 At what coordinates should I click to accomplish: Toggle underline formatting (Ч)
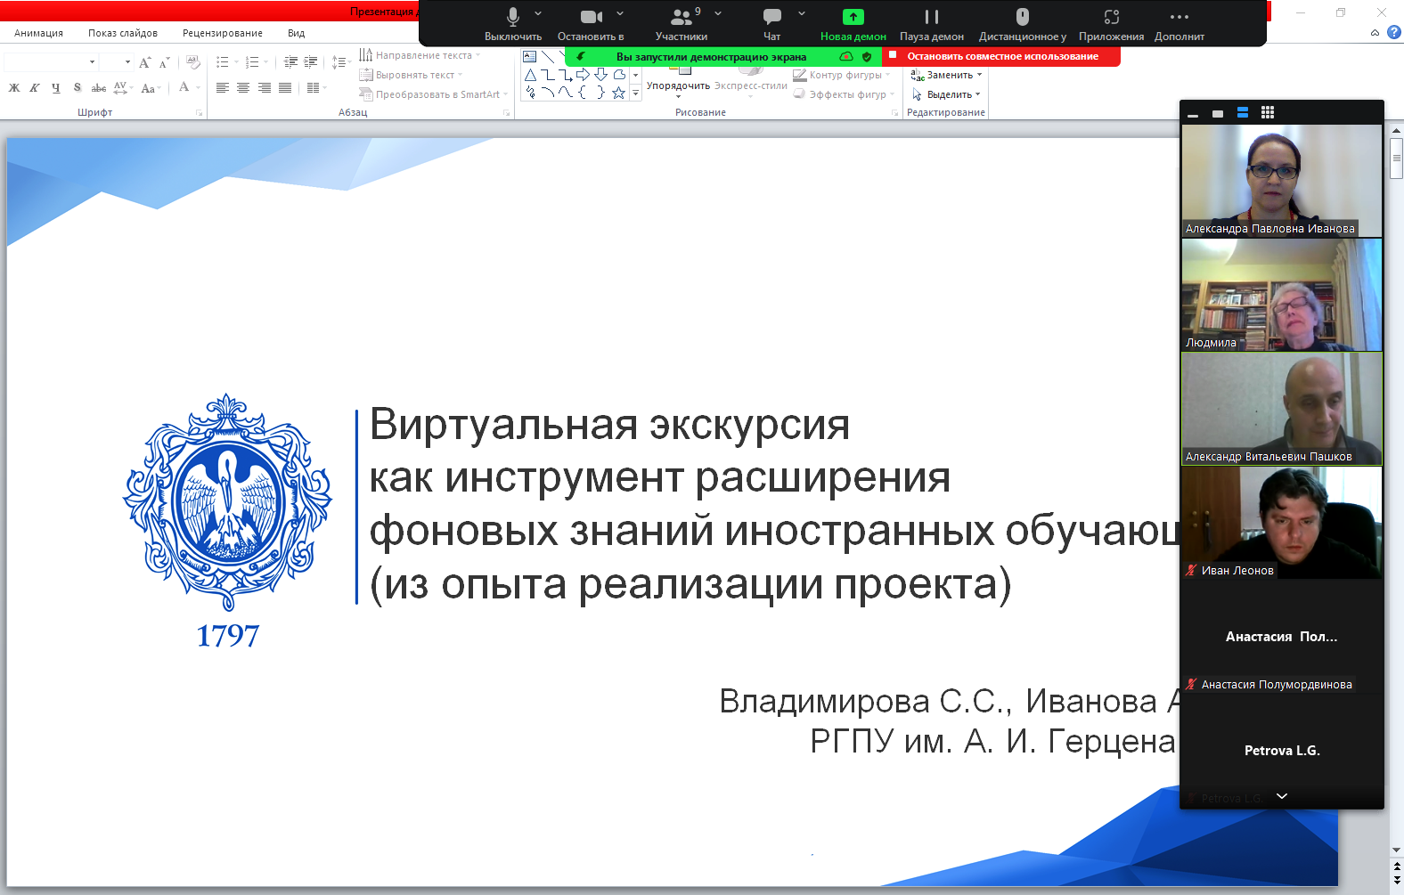56,87
